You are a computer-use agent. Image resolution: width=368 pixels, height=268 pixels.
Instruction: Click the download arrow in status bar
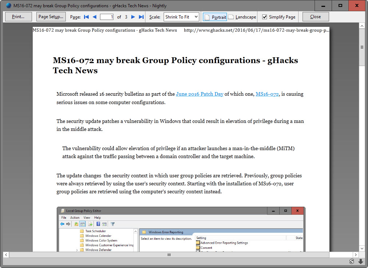coord(361,261)
